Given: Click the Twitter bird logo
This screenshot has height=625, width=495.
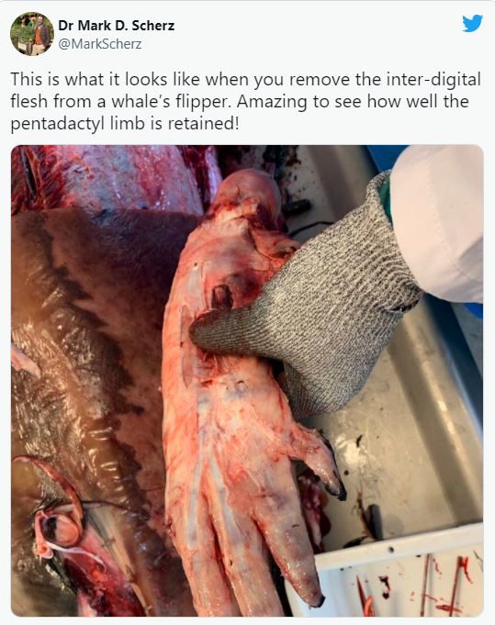Looking at the screenshot, I should pyautogui.click(x=472, y=24).
